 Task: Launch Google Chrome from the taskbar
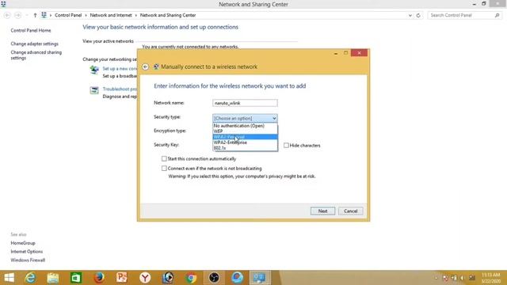191,278
